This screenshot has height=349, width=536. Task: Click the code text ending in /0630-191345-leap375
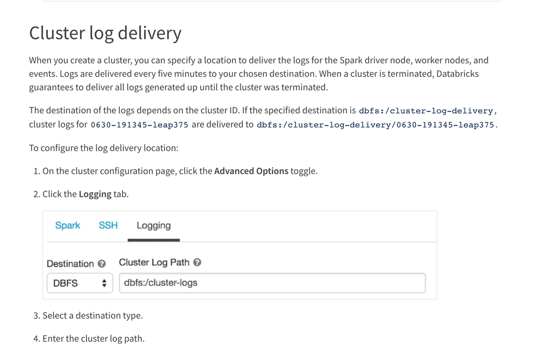[x=376, y=125]
